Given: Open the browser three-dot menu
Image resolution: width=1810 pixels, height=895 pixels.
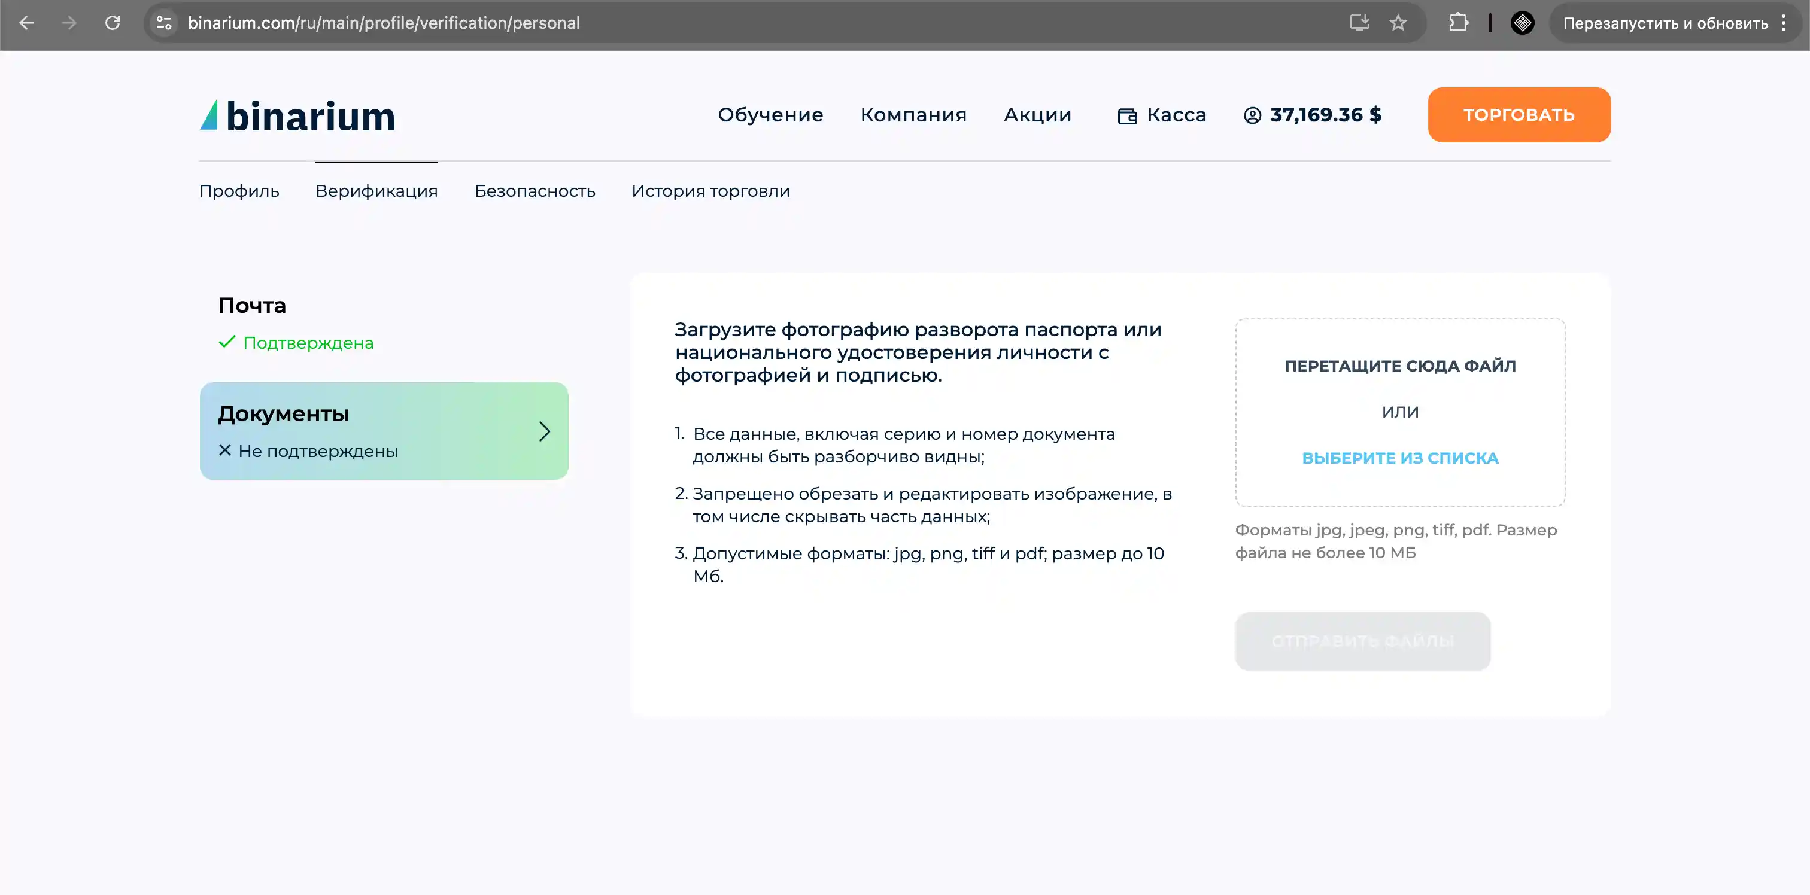Looking at the screenshot, I should [1784, 23].
